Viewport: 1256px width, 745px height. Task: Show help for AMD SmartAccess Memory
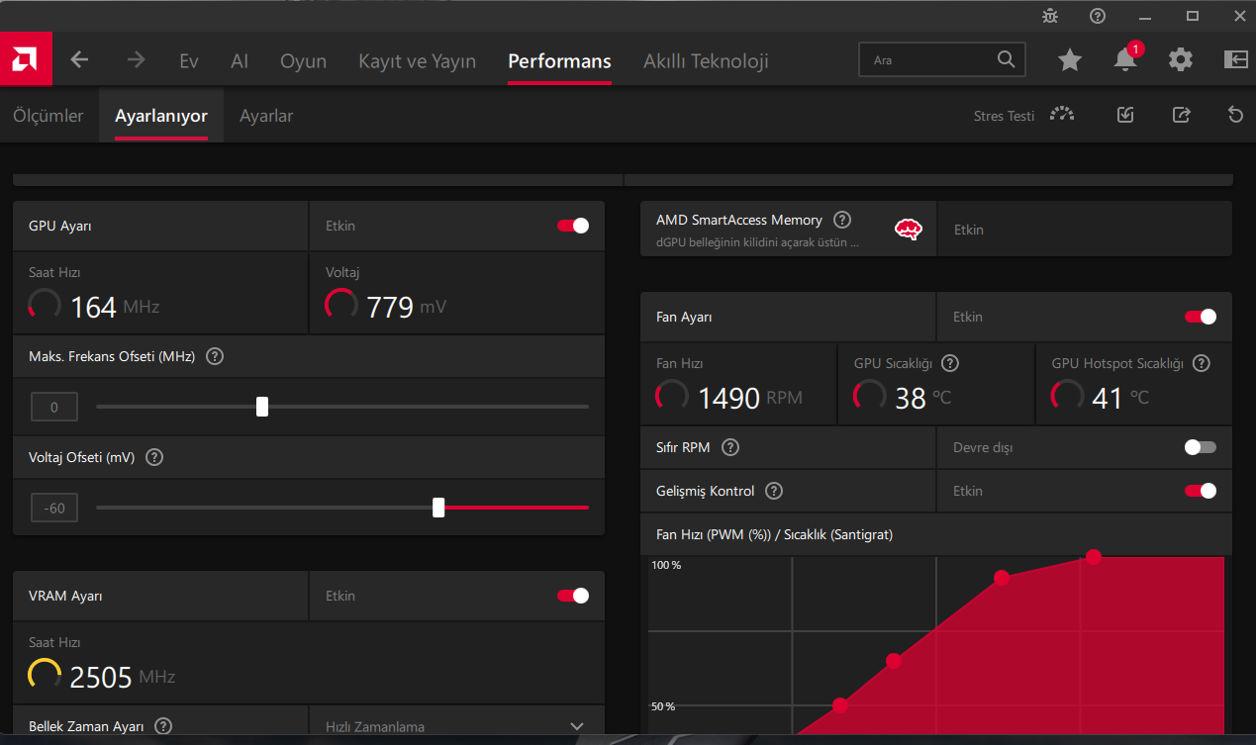click(842, 220)
